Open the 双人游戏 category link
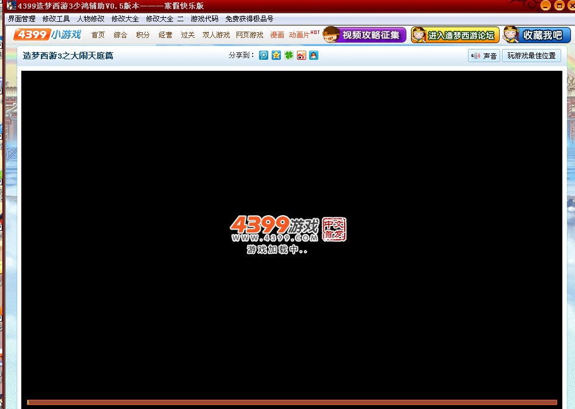Viewport: 575px width, 409px height. tap(216, 35)
